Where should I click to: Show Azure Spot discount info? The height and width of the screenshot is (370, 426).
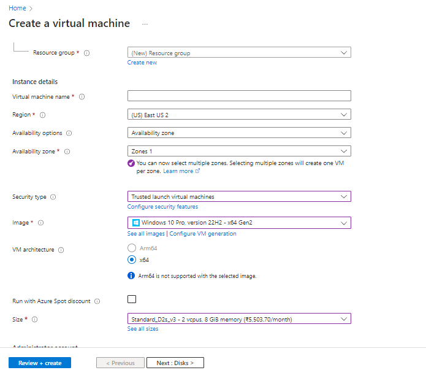[97, 301]
